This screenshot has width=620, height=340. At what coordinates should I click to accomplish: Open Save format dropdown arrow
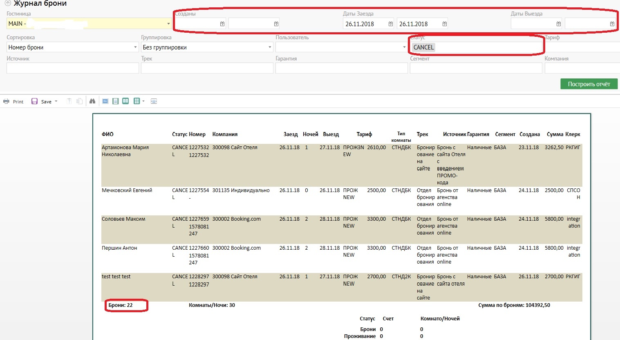coord(56,101)
